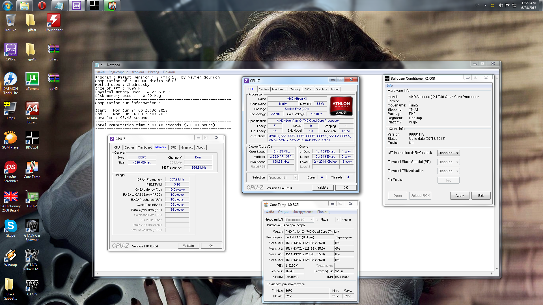Open language EN tray dropdown arrow

pyautogui.click(x=485, y=5)
